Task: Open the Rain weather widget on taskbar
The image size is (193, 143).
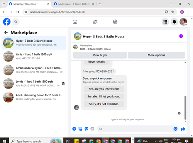Action: pyautogui.click(x=144, y=141)
